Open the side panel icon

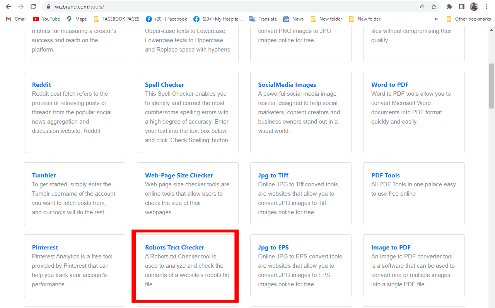pos(461,7)
